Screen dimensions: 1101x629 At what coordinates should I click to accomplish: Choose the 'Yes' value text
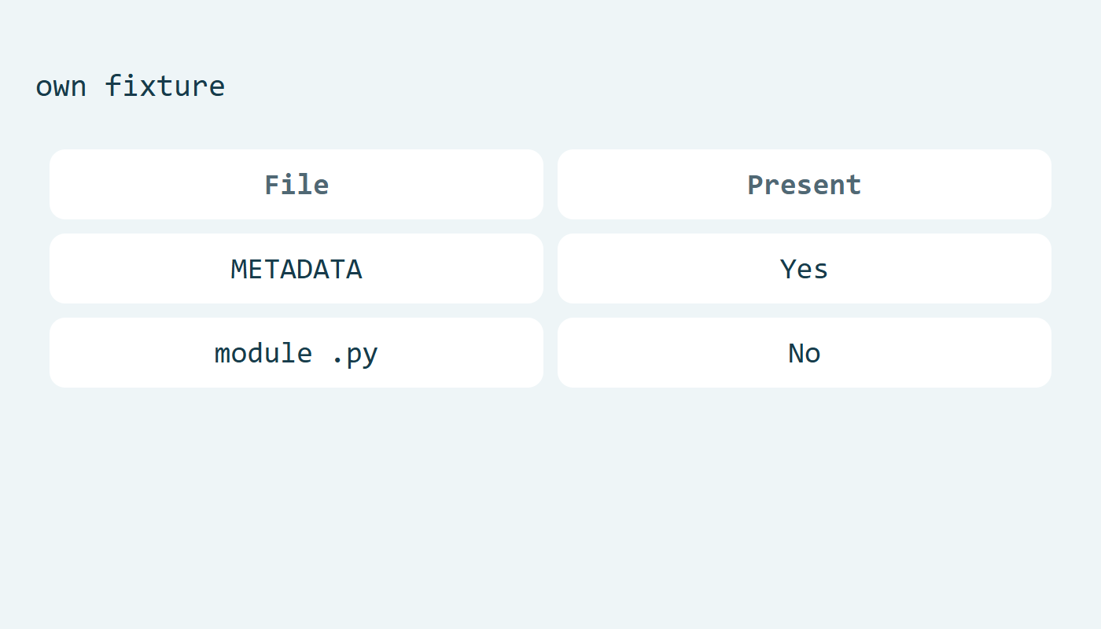click(805, 269)
